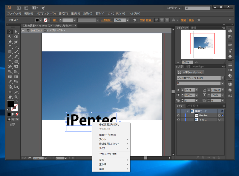The image size is (239, 176).
Task: Expand opacity slider arrow next to 100%
Action: (x=128, y=20)
